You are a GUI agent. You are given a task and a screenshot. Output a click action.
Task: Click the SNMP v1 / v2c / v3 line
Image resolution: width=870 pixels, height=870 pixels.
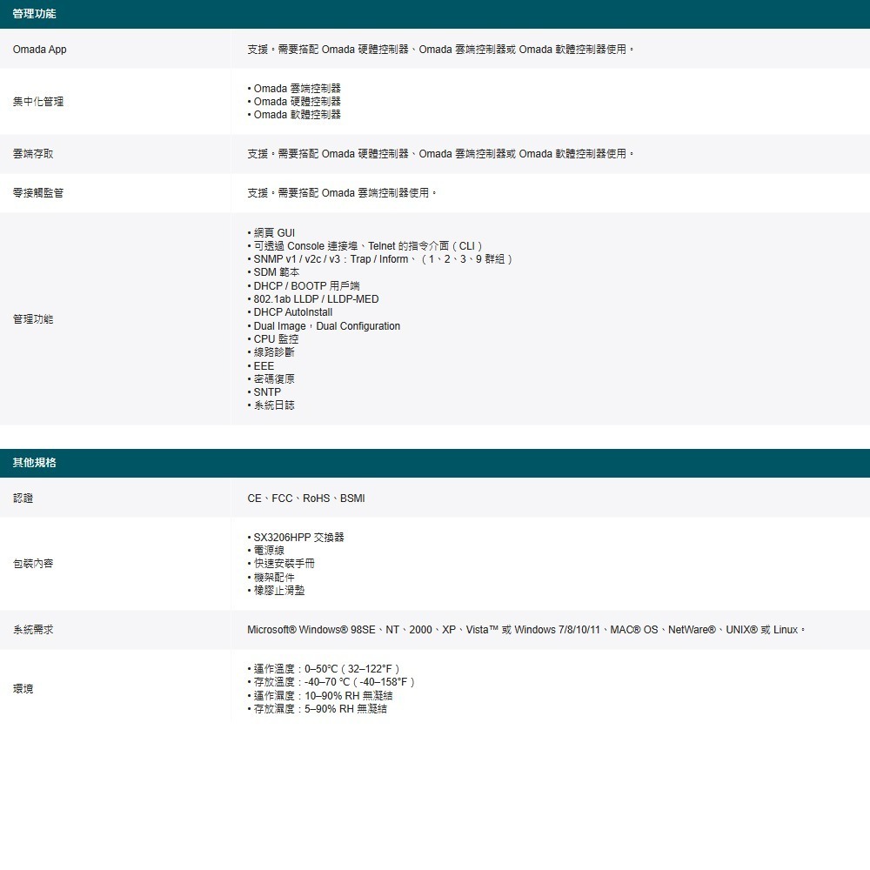380,259
